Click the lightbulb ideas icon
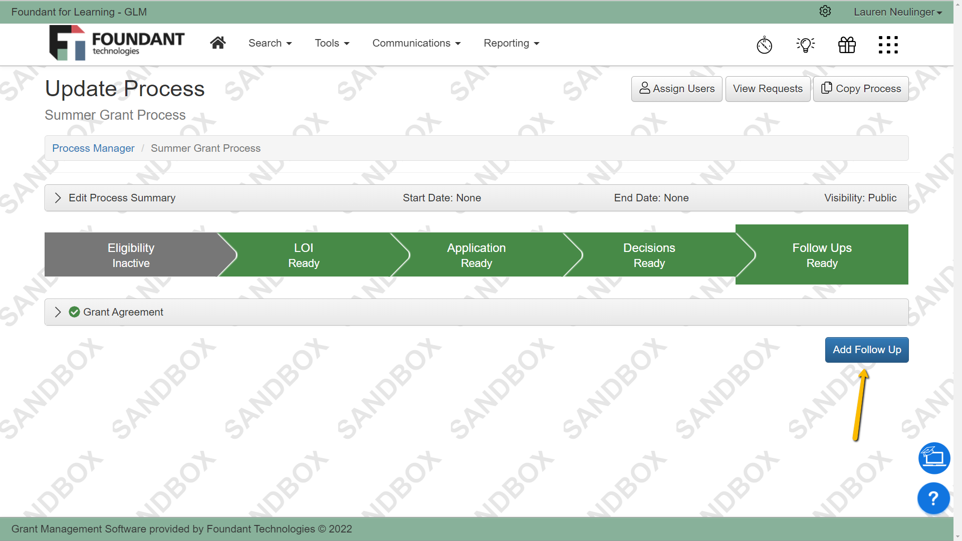962x541 pixels. point(805,45)
